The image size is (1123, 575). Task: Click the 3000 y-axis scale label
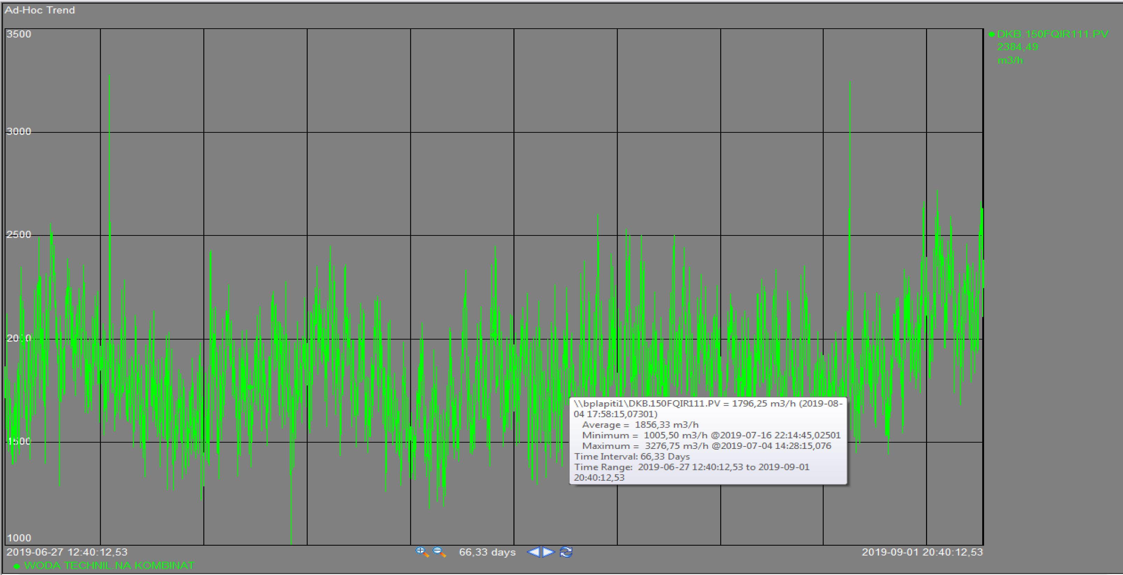pos(19,131)
